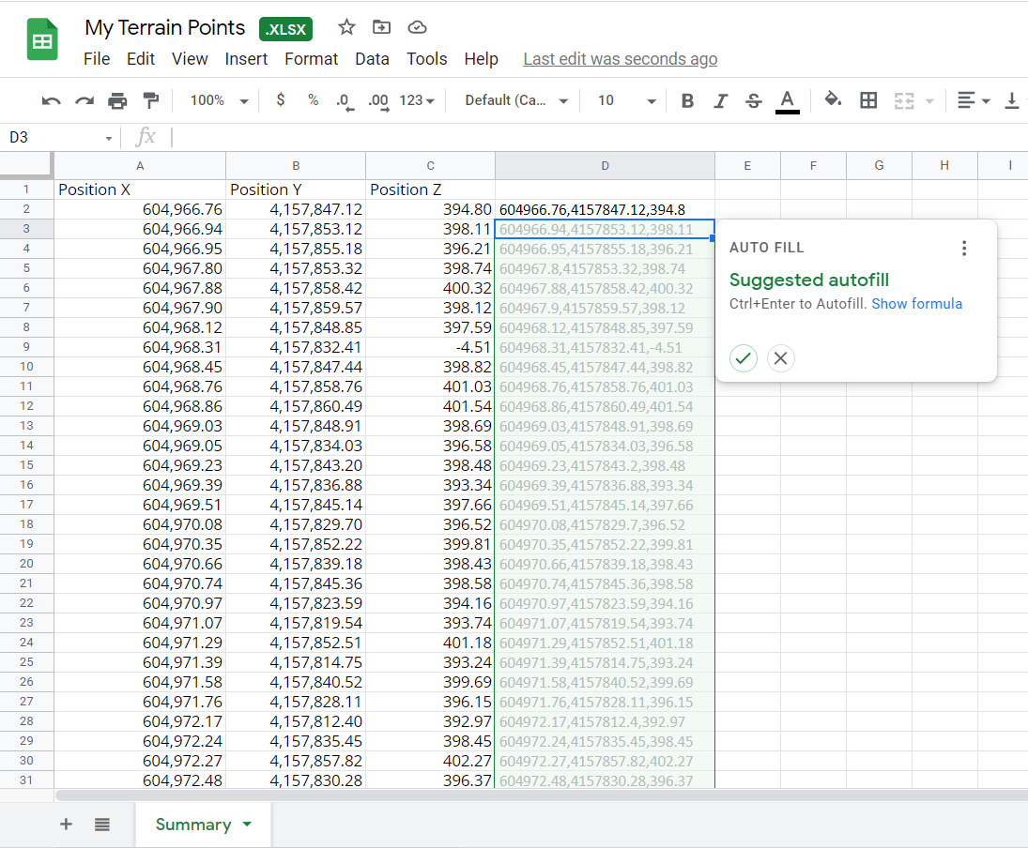The width and height of the screenshot is (1028, 848).
Task: Open the all sheets list
Action: tap(102, 825)
